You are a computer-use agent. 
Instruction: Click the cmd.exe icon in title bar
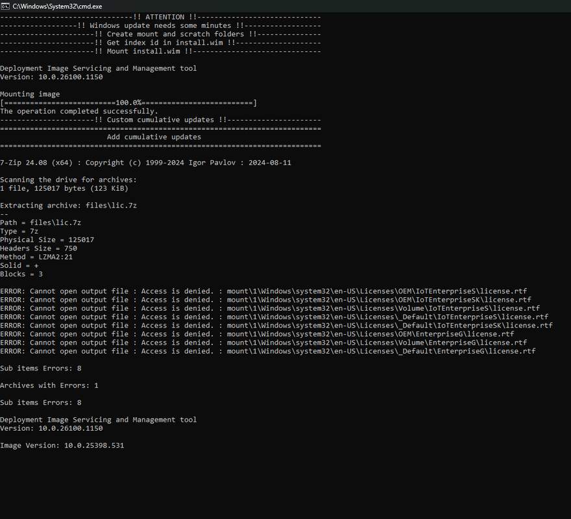click(5, 6)
